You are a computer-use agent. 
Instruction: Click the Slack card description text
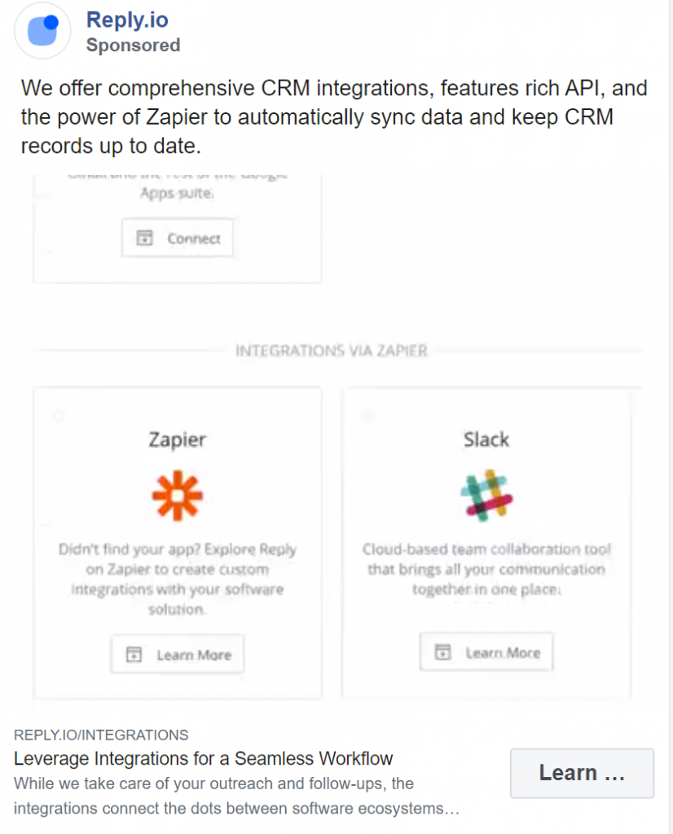click(x=486, y=569)
